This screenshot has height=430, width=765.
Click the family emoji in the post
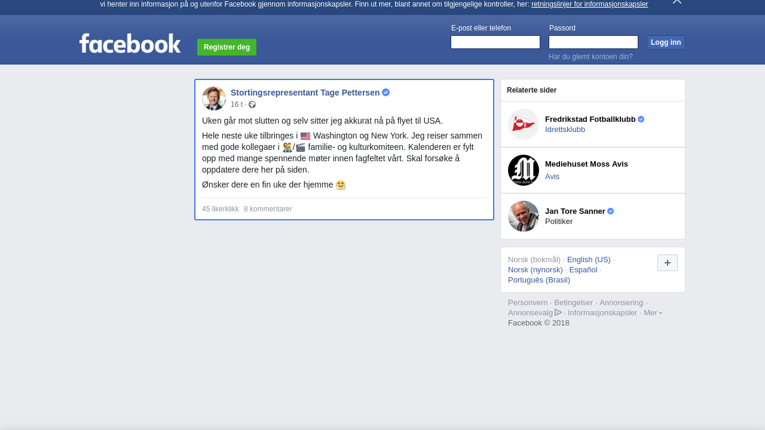(x=287, y=147)
